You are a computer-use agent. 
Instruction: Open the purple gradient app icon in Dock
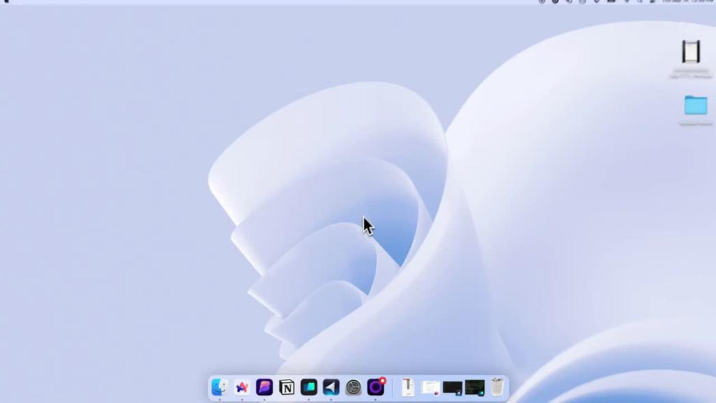click(264, 387)
